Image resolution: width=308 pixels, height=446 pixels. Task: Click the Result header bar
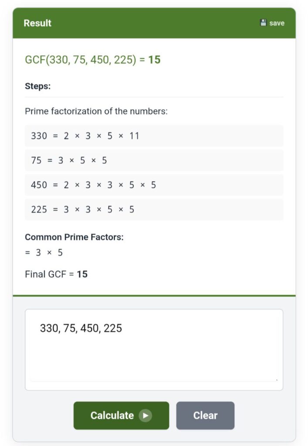154,23
